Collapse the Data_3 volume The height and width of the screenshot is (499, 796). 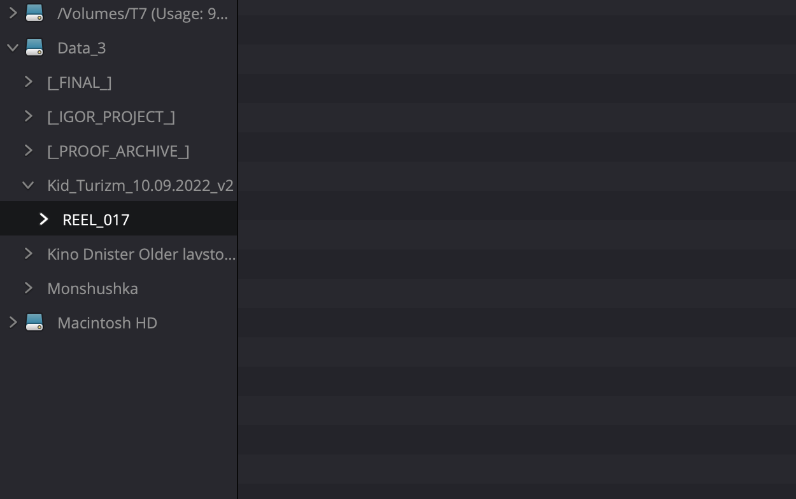13,48
